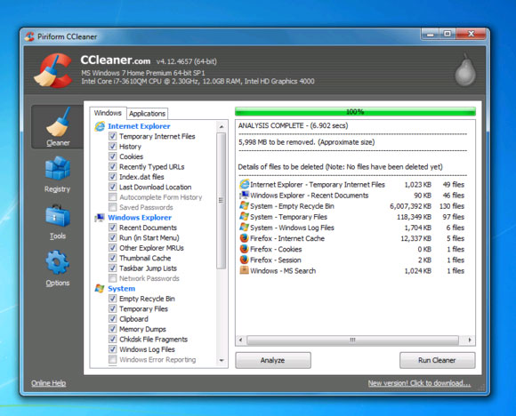Uncheck the Empty Recycle Bin checkbox
The image size is (516, 416).
(x=113, y=299)
